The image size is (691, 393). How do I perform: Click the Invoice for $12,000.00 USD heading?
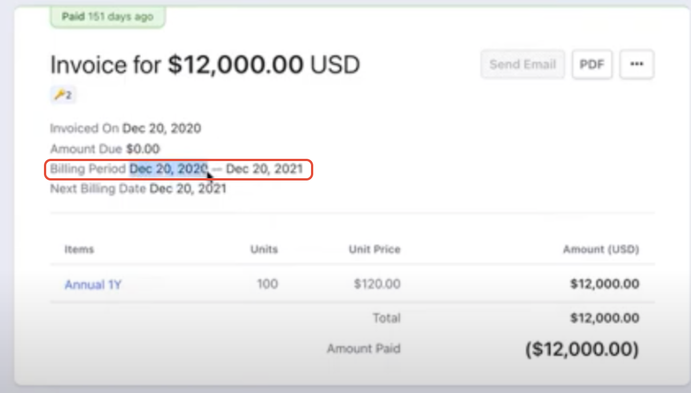coord(205,66)
